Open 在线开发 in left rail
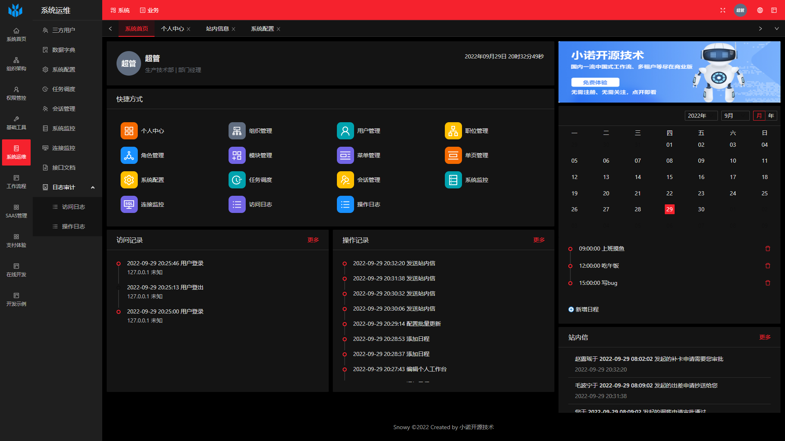 click(16, 270)
